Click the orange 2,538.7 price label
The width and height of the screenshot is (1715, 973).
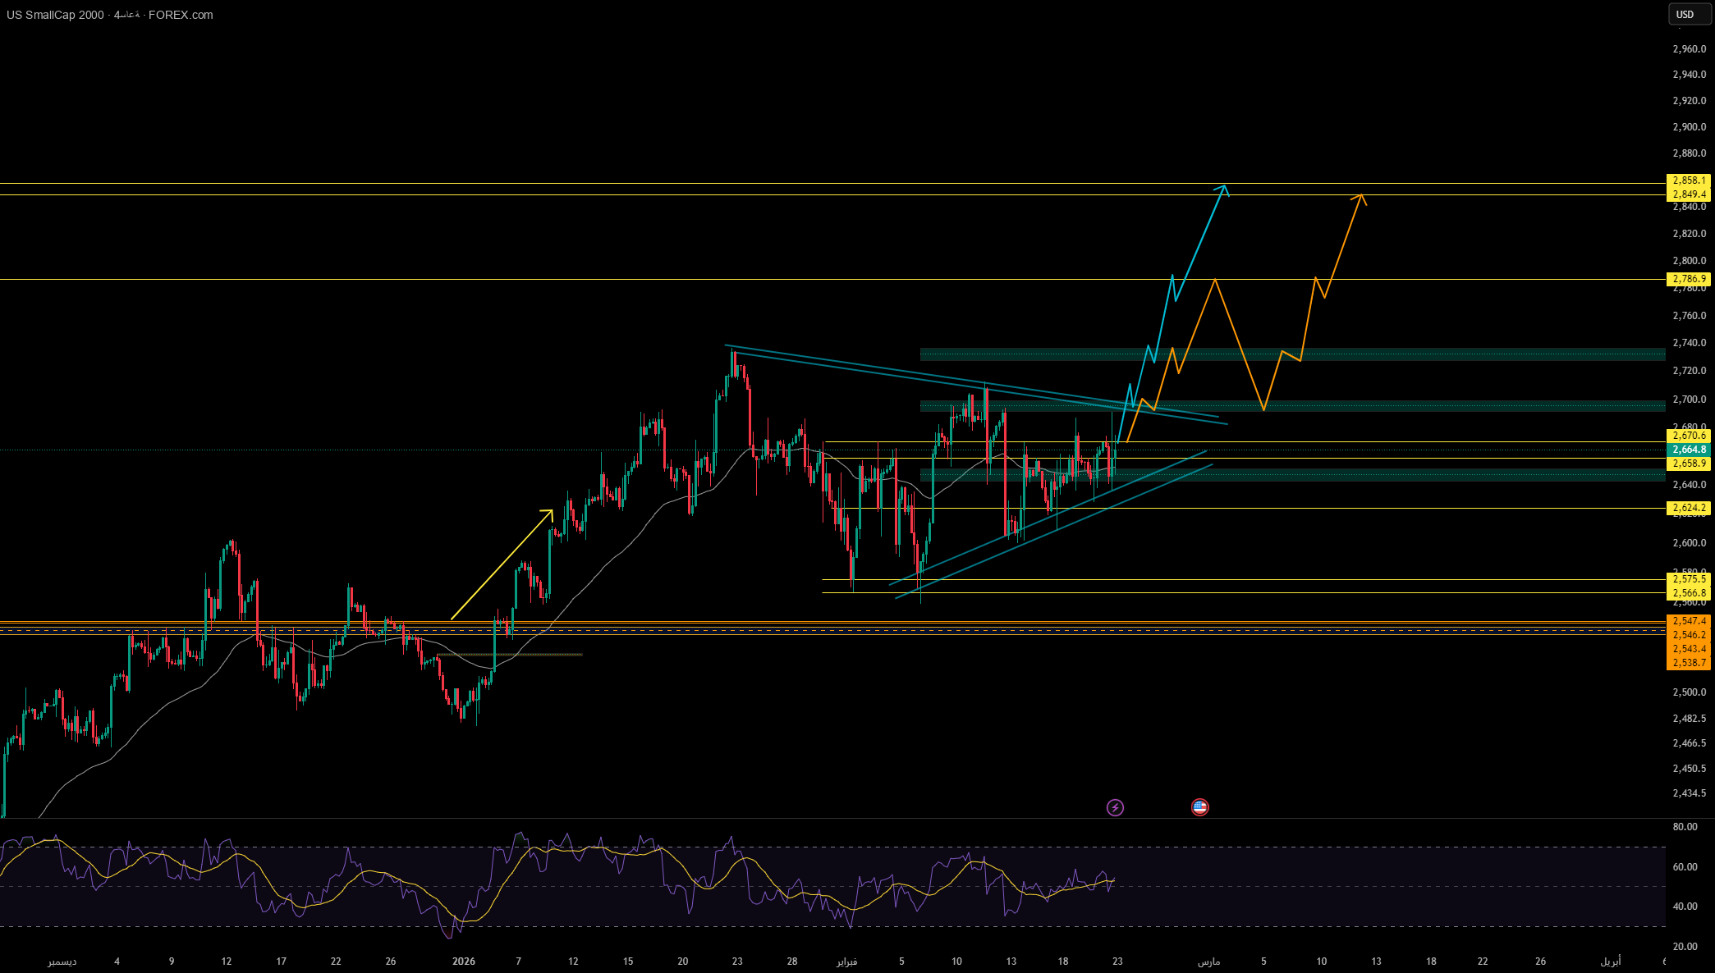pos(1688,663)
